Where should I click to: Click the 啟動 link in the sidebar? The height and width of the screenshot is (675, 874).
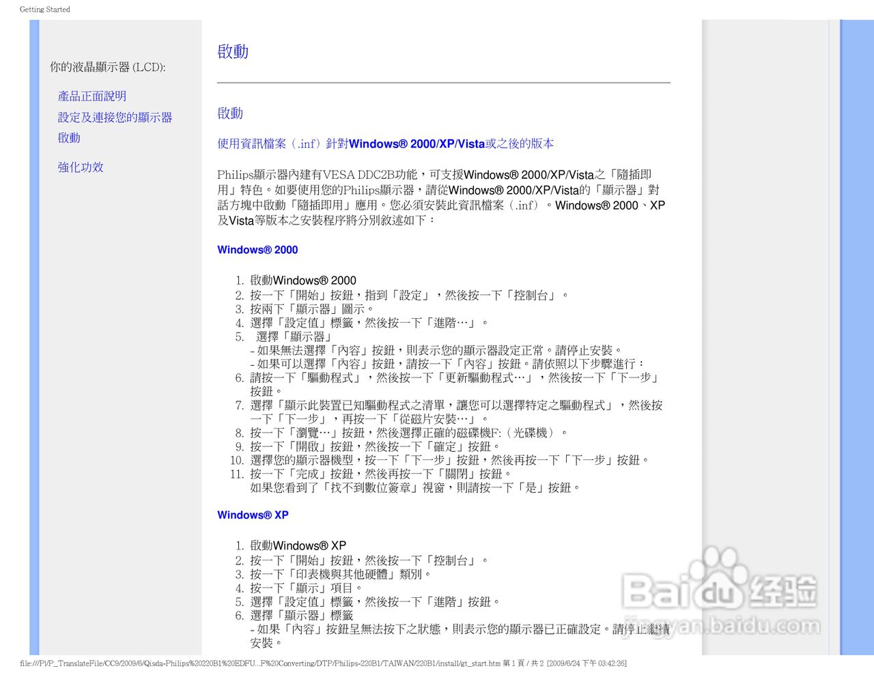69,138
